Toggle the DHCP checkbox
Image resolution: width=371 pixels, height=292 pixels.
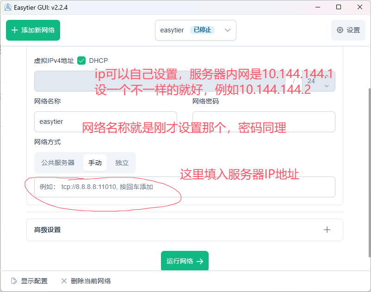pos(81,61)
